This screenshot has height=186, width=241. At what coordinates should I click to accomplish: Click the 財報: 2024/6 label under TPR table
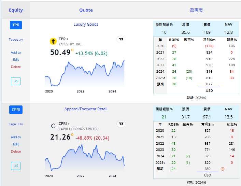196,98
